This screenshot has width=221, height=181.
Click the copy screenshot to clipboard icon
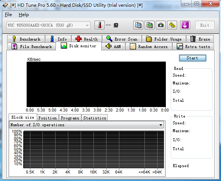(x=149, y=25)
